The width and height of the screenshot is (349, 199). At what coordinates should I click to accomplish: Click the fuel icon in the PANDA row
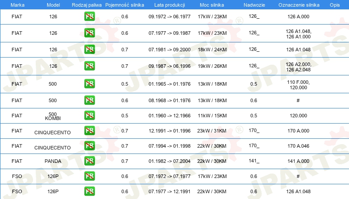(89, 161)
